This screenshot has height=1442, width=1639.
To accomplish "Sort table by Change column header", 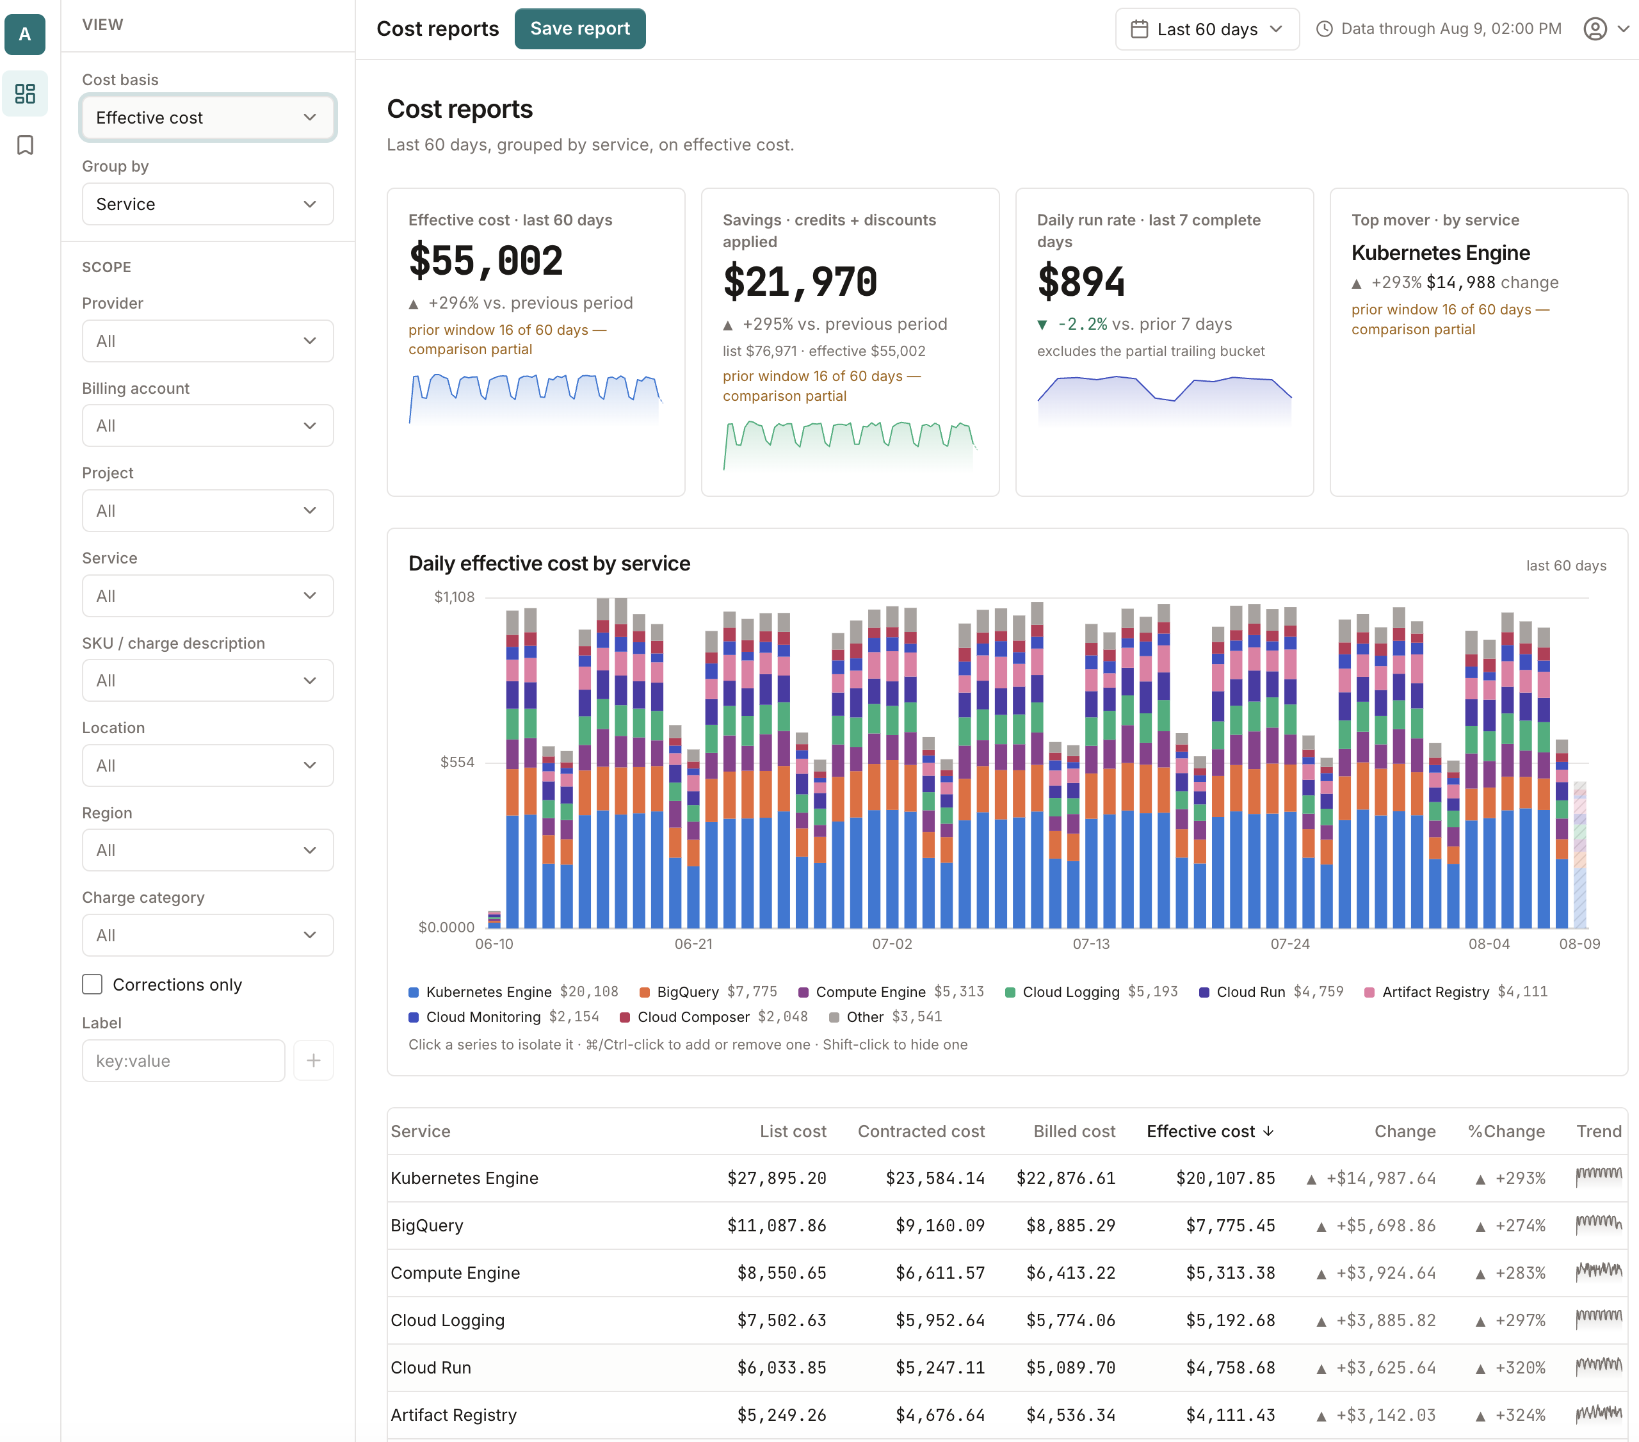I will (1405, 1131).
